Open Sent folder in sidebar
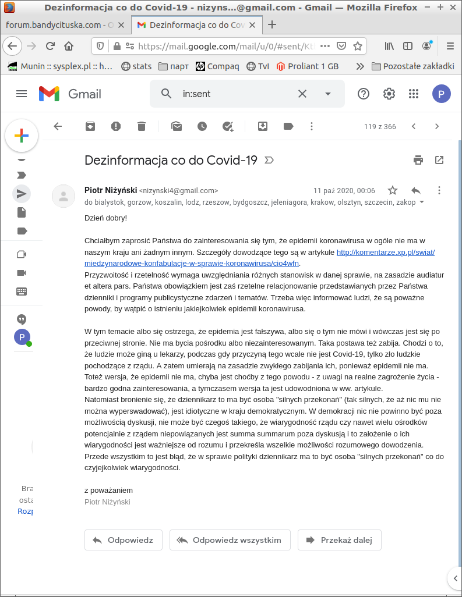 [22, 194]
